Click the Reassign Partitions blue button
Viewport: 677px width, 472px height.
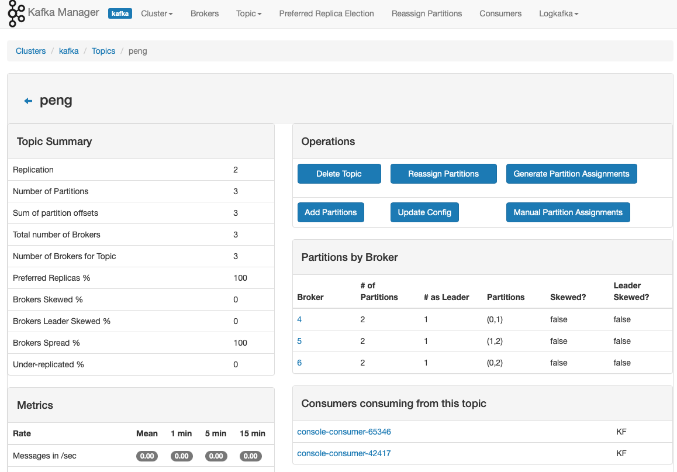pyautogui.click(x=443, y=174)
